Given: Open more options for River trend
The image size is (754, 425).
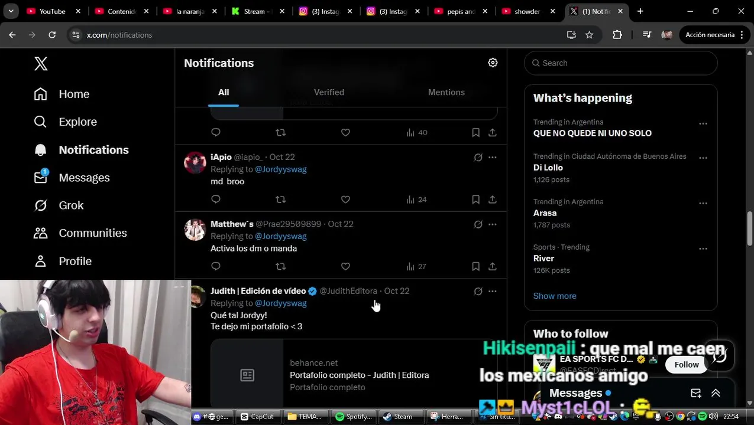Looking at the screenshot, I should point(703,249).
